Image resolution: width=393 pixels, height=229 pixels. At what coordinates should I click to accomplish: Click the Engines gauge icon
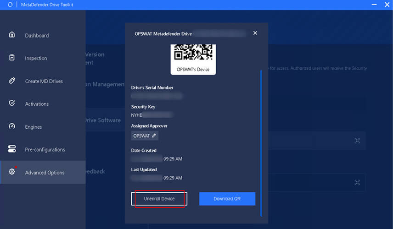tap(12, 126)
